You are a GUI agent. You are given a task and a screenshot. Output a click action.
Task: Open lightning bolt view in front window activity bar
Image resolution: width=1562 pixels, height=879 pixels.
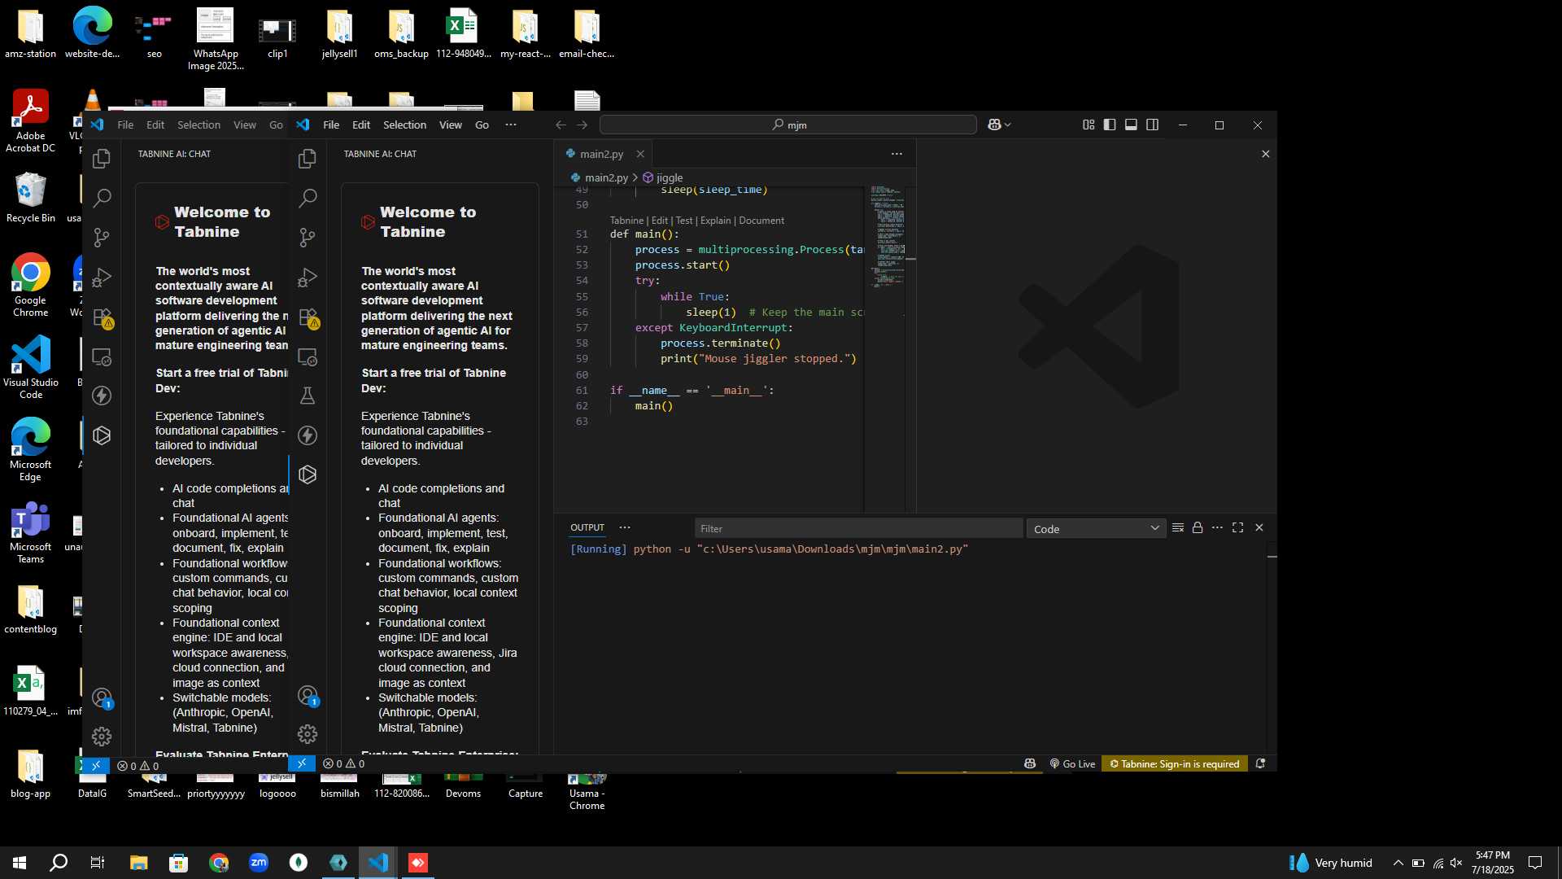(x=308, y=435)
